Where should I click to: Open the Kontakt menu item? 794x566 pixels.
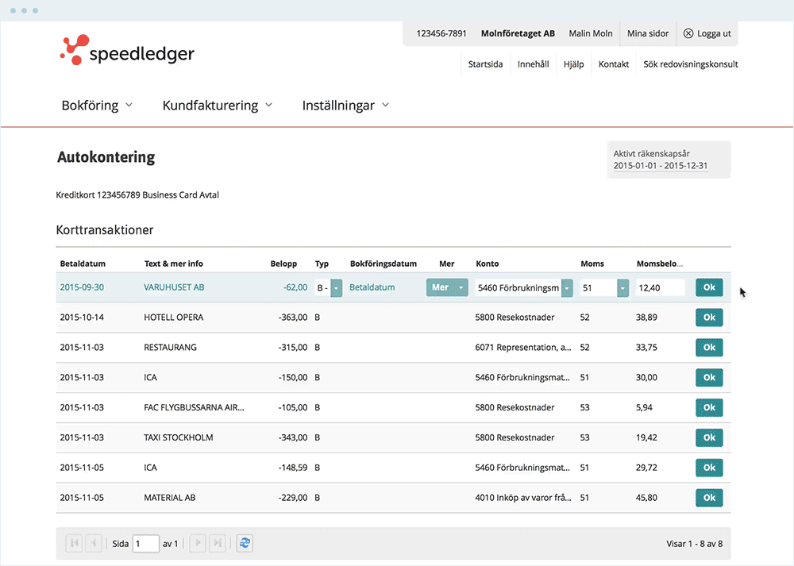pyautogui.click(x=613, y=64)
